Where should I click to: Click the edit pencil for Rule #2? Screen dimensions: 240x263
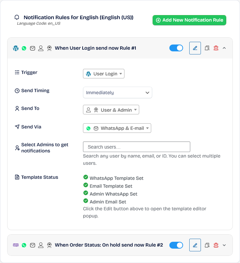(x=195, y=245)
